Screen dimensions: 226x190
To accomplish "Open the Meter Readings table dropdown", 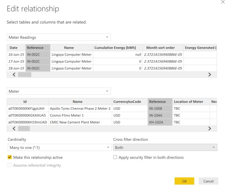I will pyautogui.click(x=59, y=37).
